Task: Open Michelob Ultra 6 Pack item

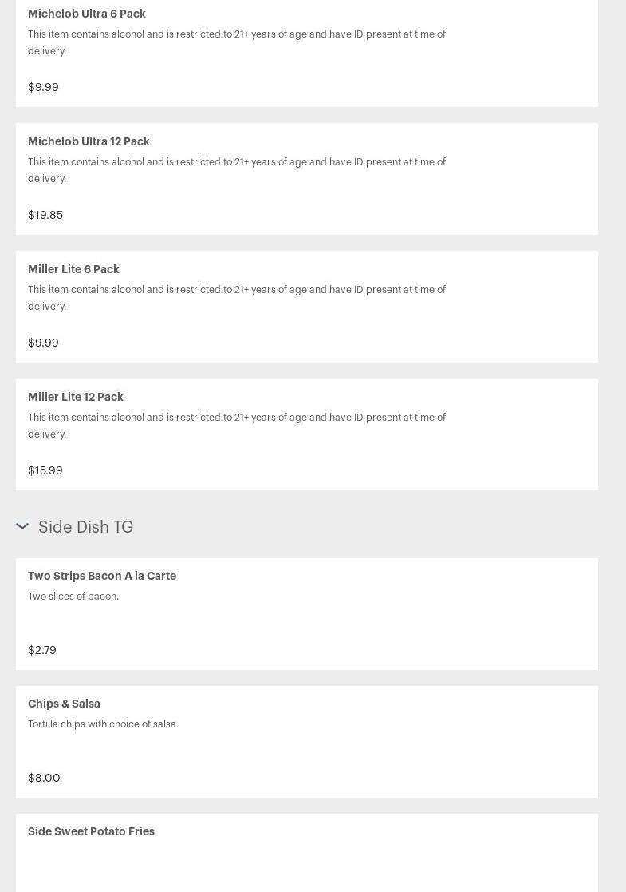Action: [87, 14]
